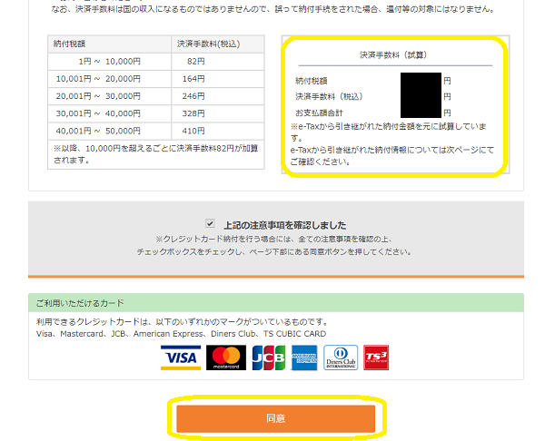
Task: Click the 82円 fee cell
Action: (218, 62)
